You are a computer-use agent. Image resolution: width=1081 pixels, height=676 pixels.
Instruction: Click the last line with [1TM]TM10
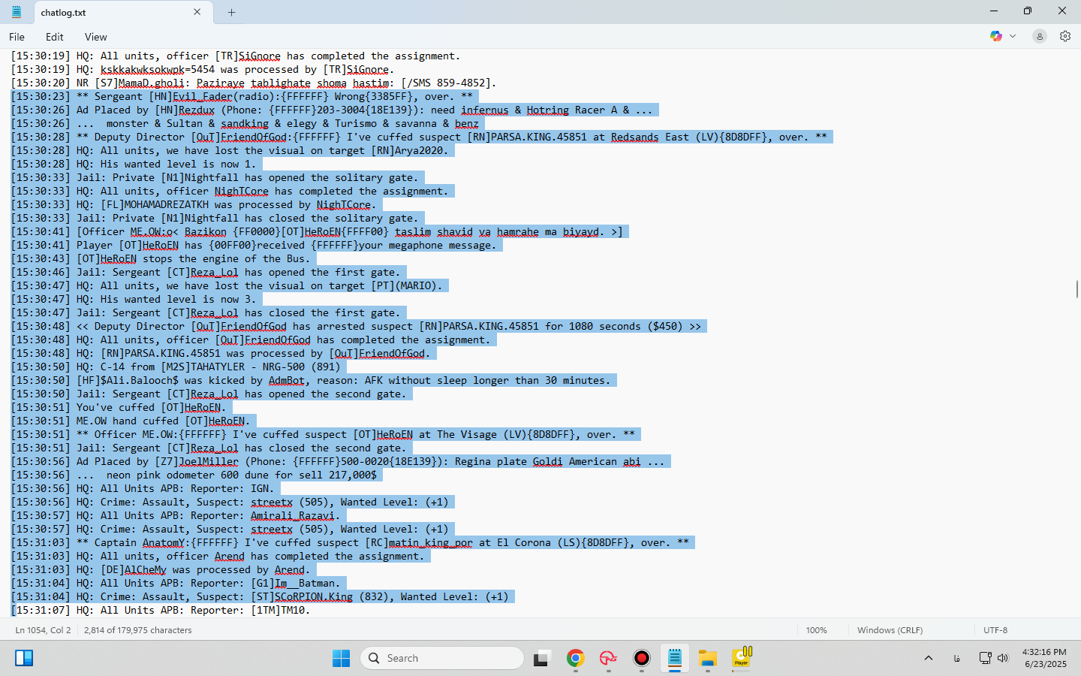(x=161, y=611)
